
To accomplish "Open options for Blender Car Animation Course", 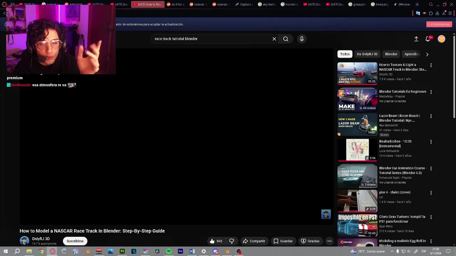I will coord(431,169).
